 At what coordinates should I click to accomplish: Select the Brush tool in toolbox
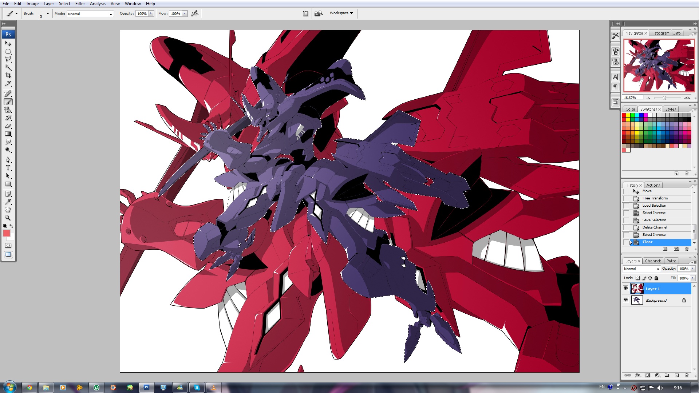[8, 102]
